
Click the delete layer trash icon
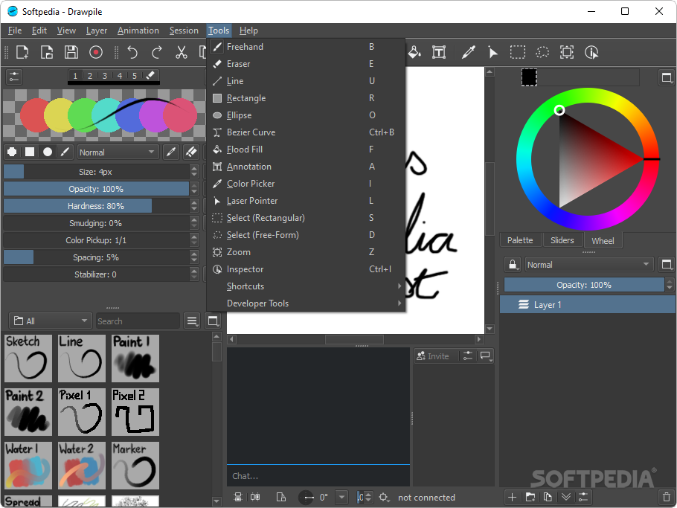click(667, 497)
